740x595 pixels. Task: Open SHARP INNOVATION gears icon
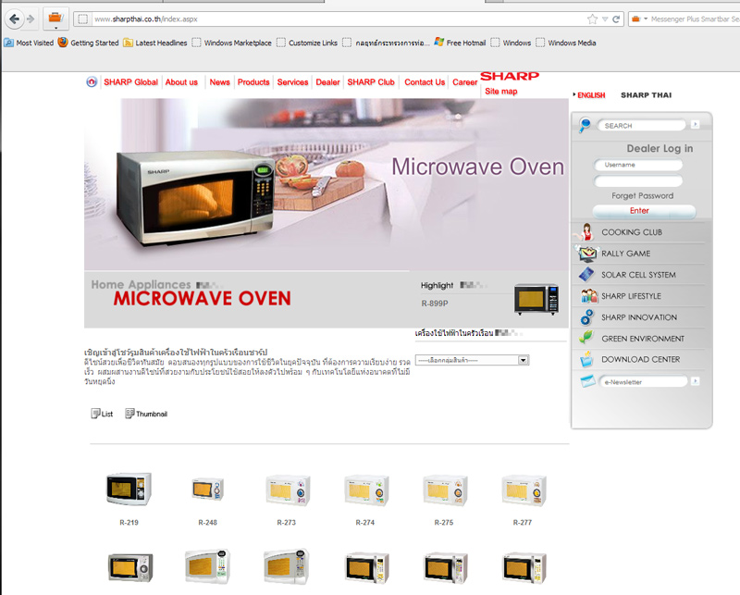click(586, 317)
